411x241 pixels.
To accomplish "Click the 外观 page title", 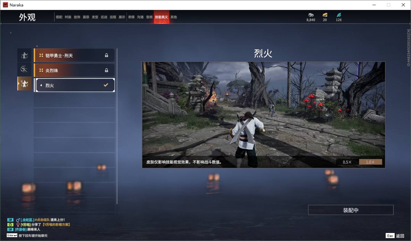I will pos(27,17).
